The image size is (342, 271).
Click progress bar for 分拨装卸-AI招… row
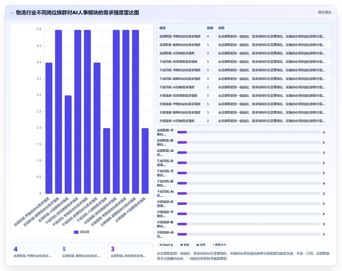249,234
